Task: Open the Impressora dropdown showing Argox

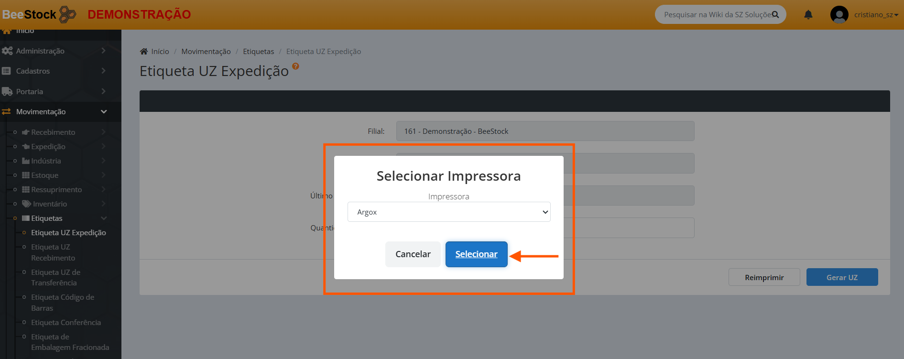Action: 448,212
